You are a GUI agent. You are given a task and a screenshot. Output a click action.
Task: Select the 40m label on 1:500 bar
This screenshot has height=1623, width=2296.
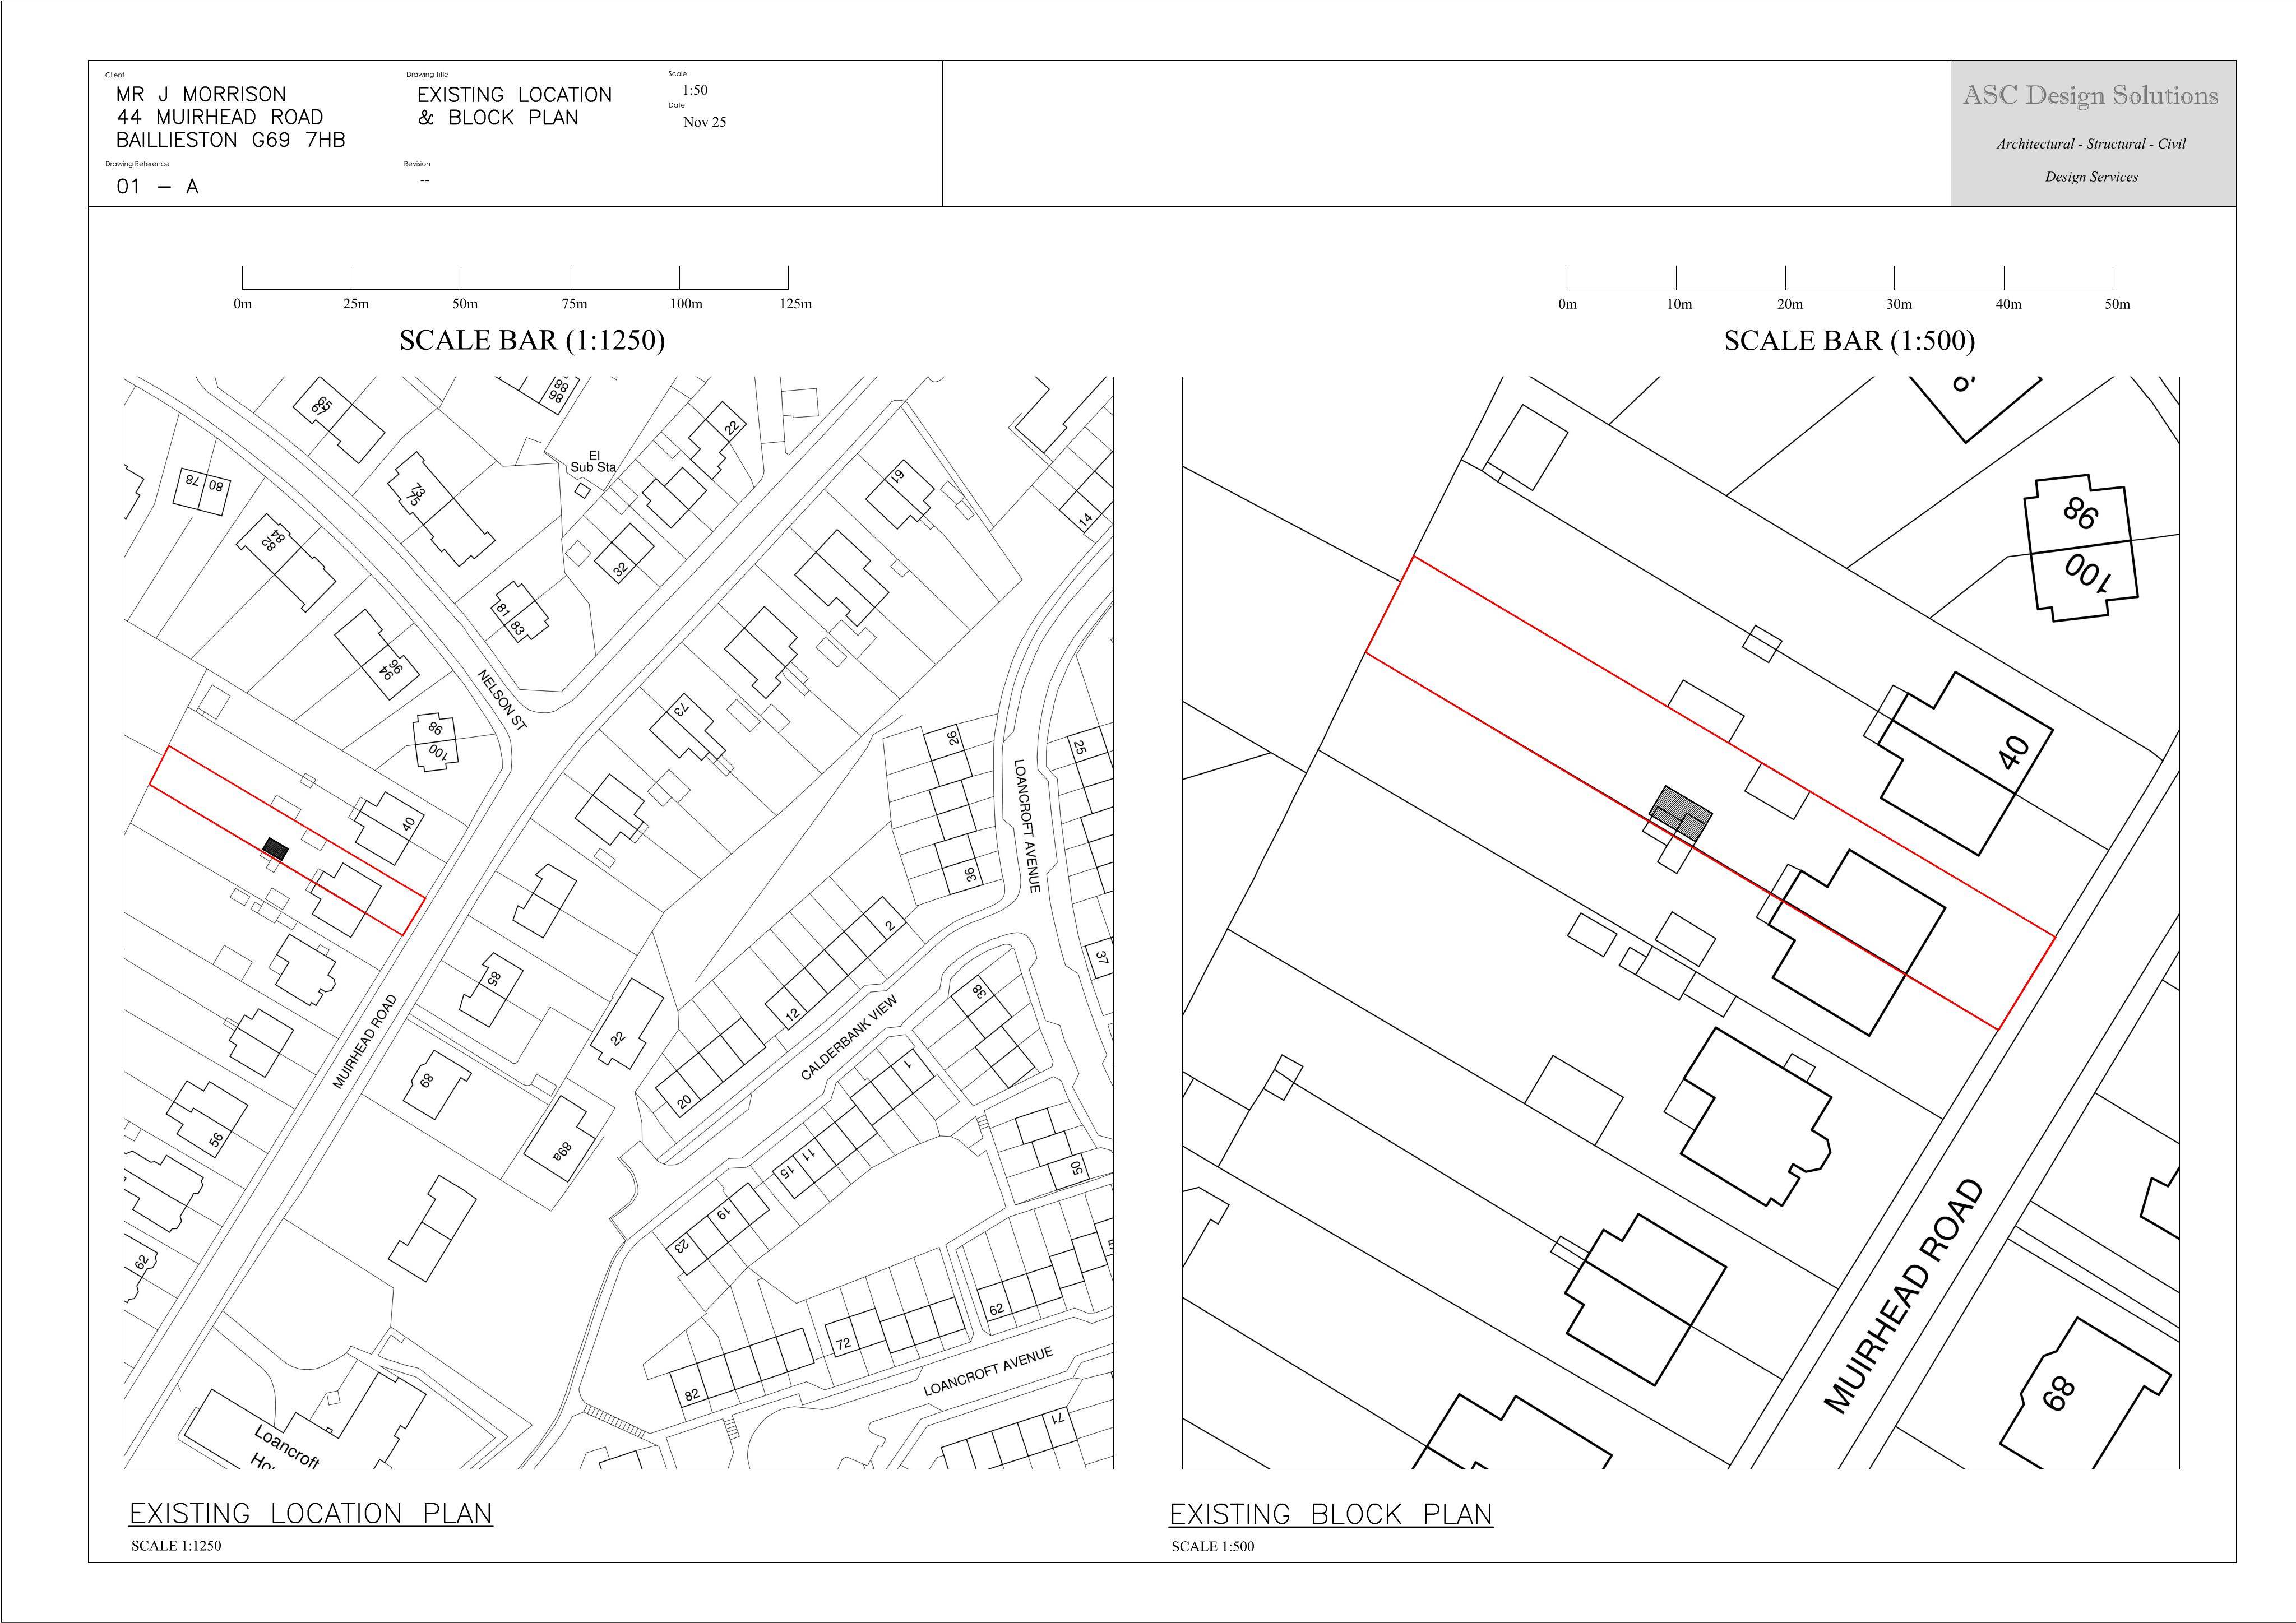coord(2008,304)
